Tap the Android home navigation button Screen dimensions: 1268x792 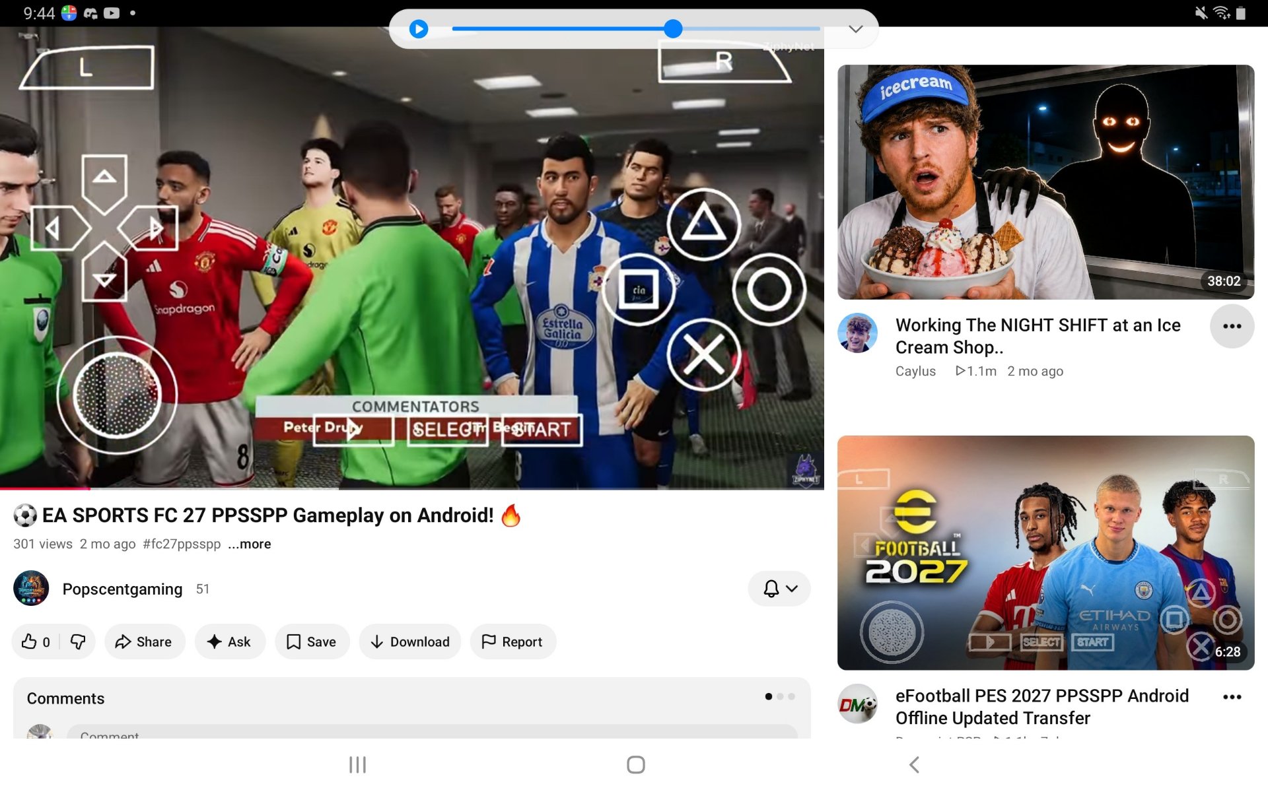pos(635,764)
